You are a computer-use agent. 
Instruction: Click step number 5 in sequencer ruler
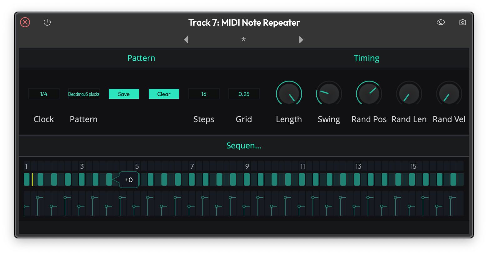pyautogui.click(x=137, y=166)
